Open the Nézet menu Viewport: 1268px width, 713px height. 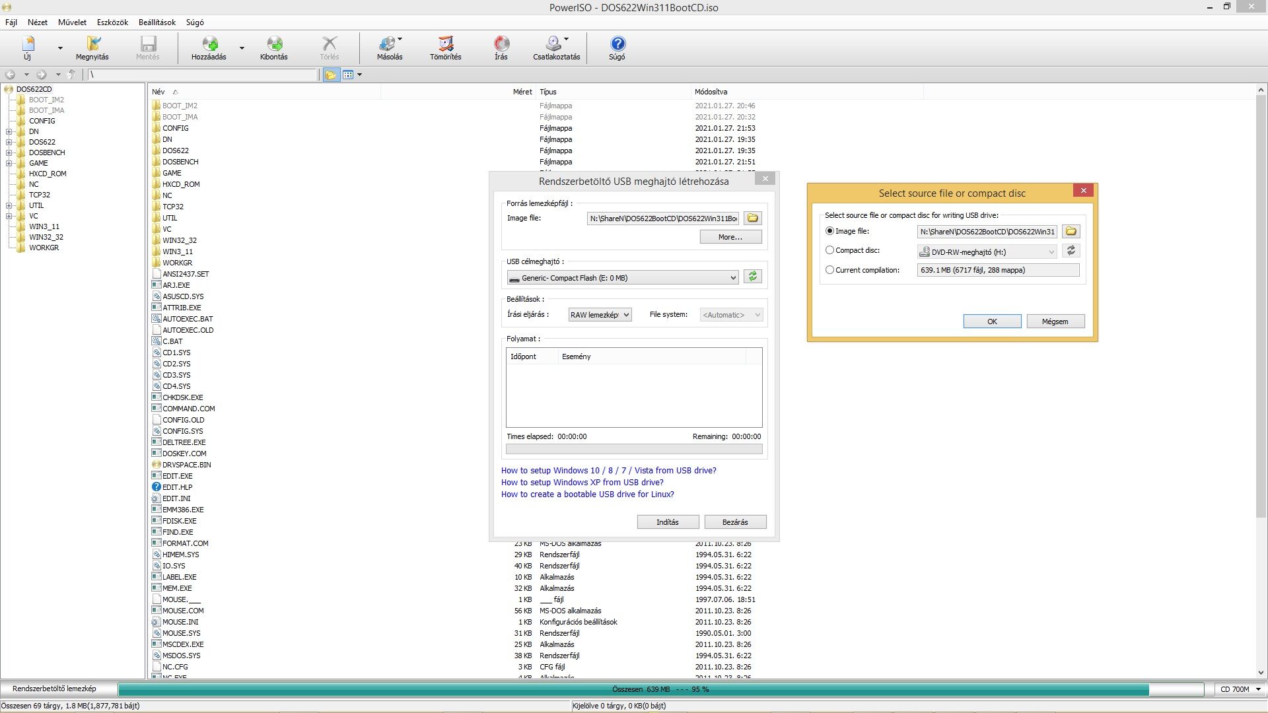tap(38, 22)
